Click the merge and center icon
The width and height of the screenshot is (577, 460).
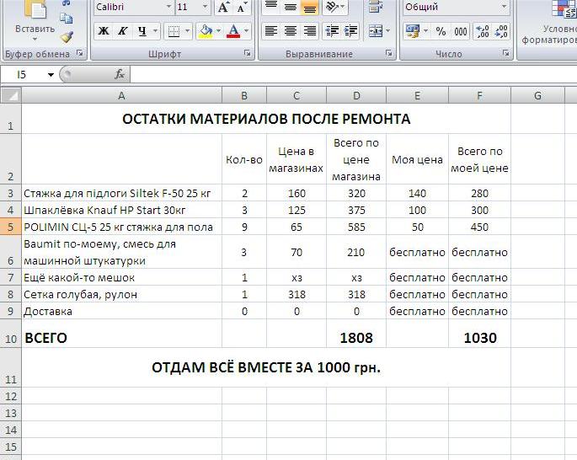click(x=376, y=31)
